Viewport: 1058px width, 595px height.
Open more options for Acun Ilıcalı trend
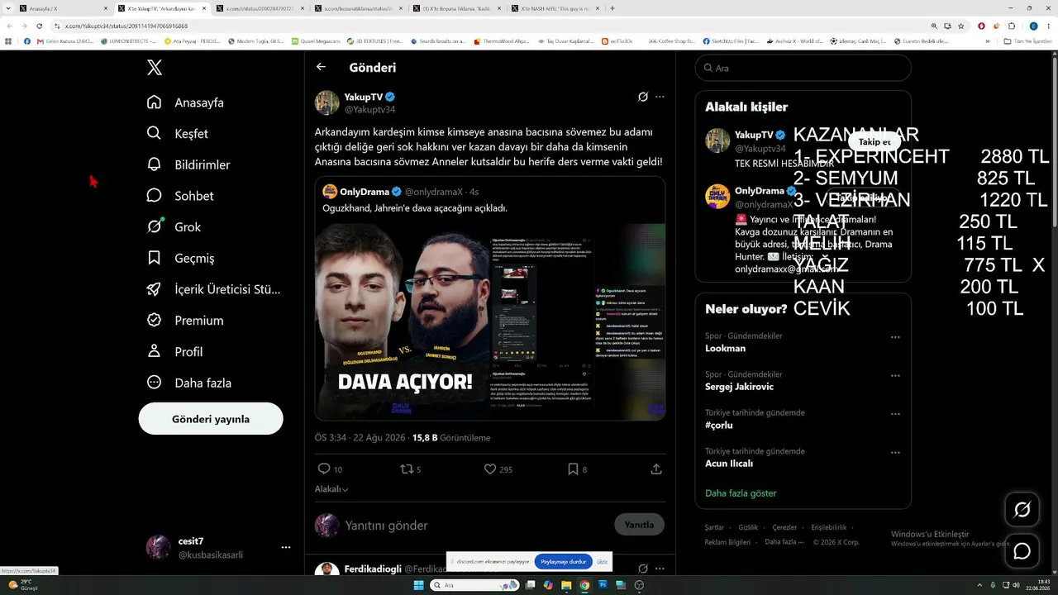point(895,453)
